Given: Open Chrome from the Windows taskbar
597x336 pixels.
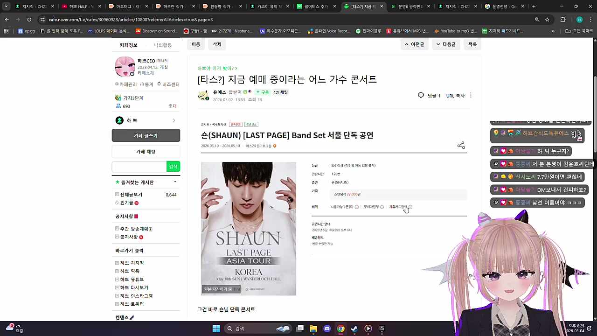Looking at the screenshot, I should point(341,329).
